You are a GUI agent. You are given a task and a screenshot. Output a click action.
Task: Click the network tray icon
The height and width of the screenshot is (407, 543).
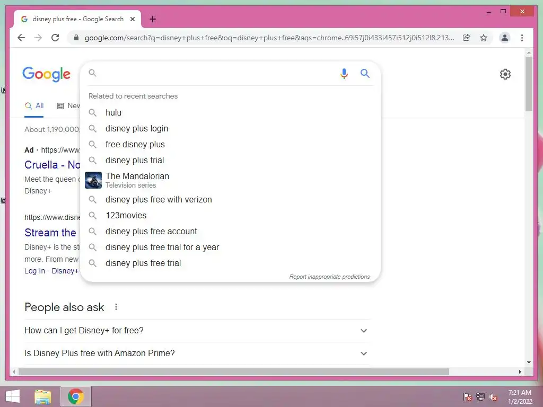[x=480, y=397]
